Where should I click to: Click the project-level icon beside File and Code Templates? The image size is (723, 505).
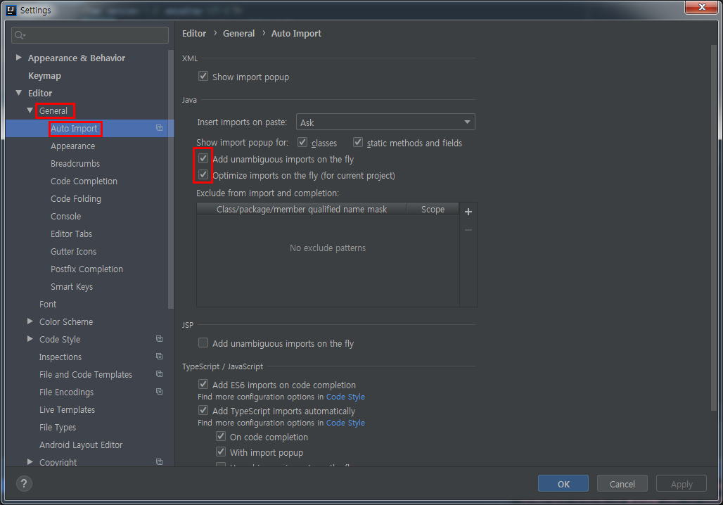(x=159, y=374)
